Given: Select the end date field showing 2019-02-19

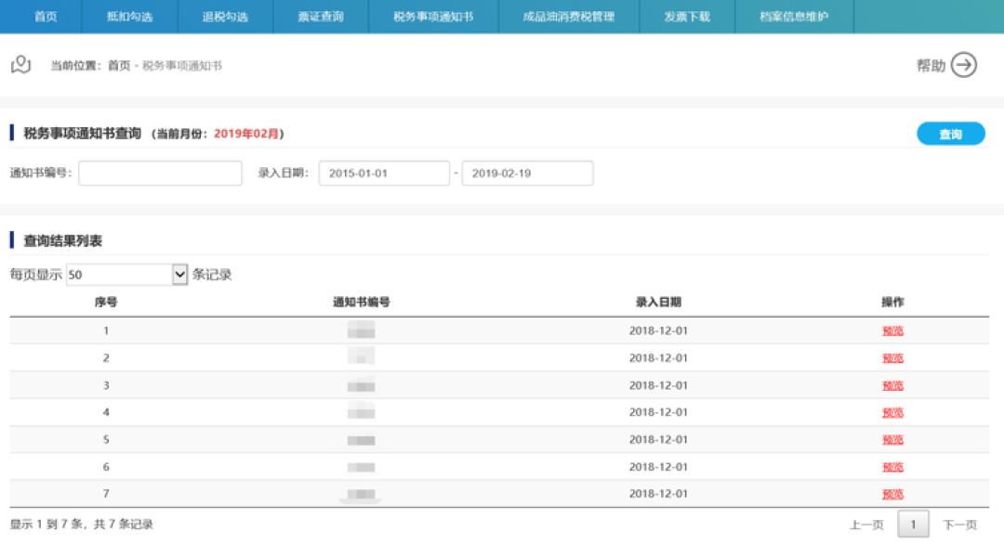Looking at the screenshot, I should (527, 173).
